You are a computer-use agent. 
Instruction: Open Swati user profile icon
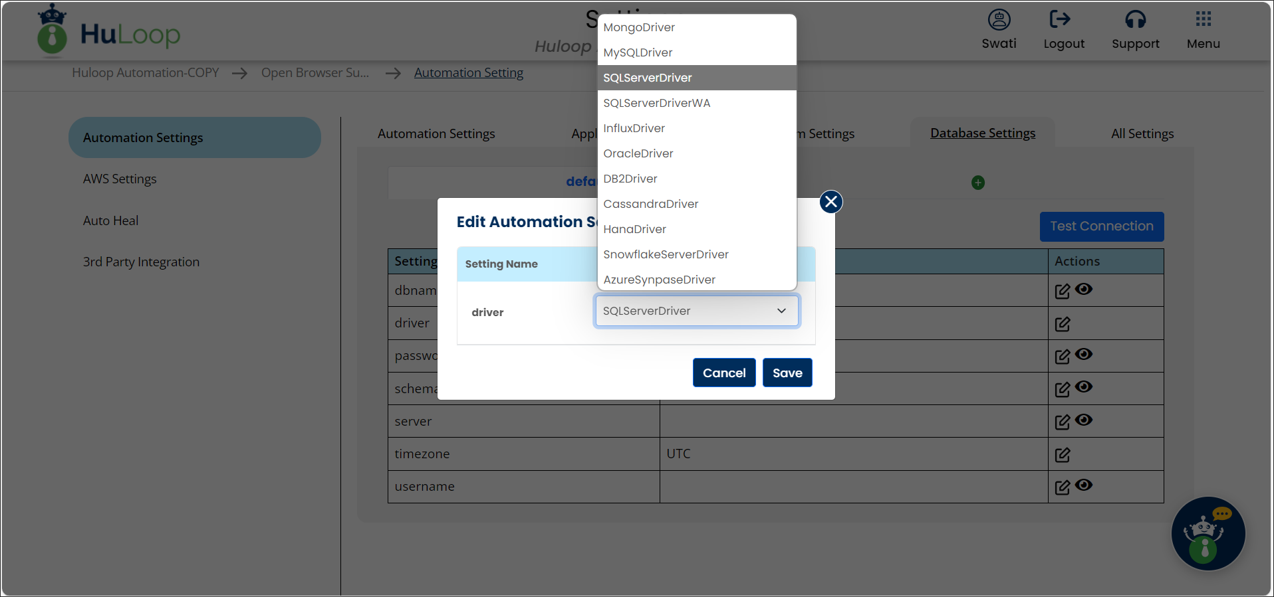(x=999, y=19)
